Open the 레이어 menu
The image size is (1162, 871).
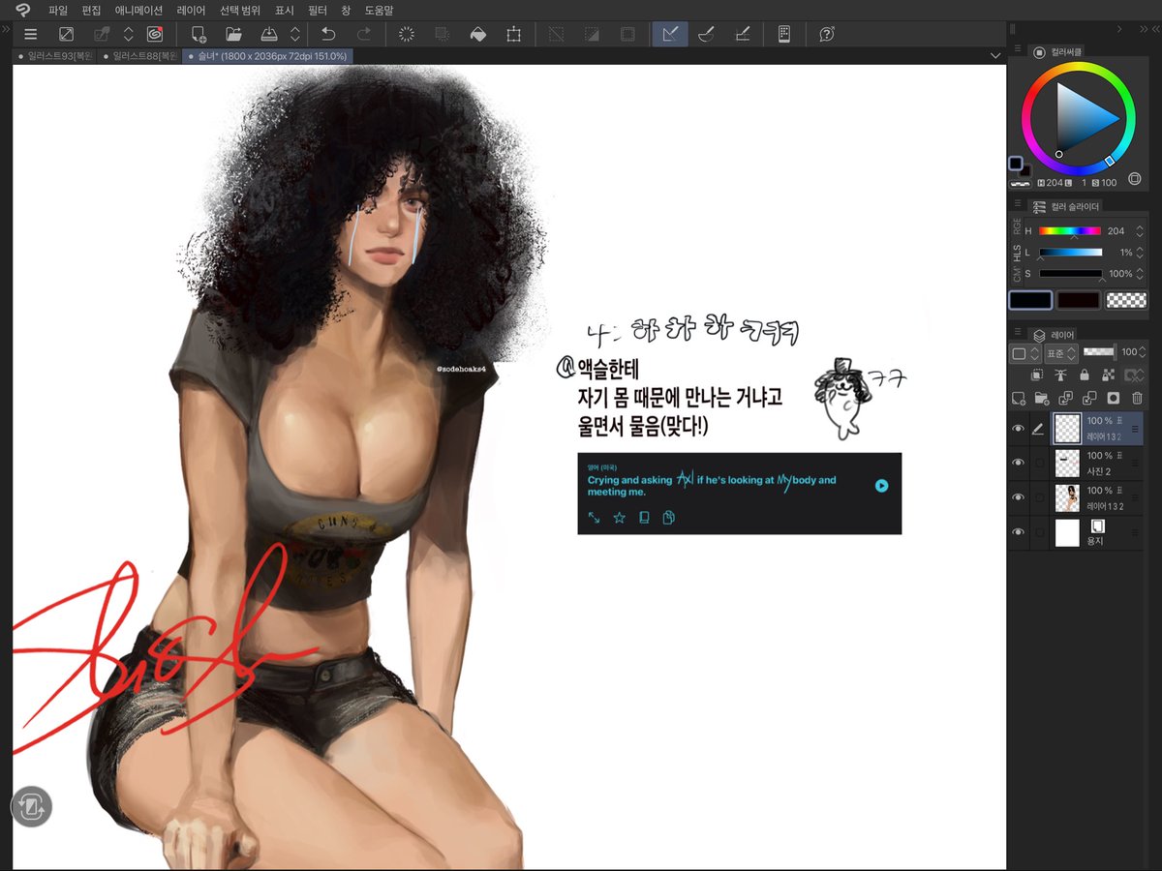coord(191,10)
